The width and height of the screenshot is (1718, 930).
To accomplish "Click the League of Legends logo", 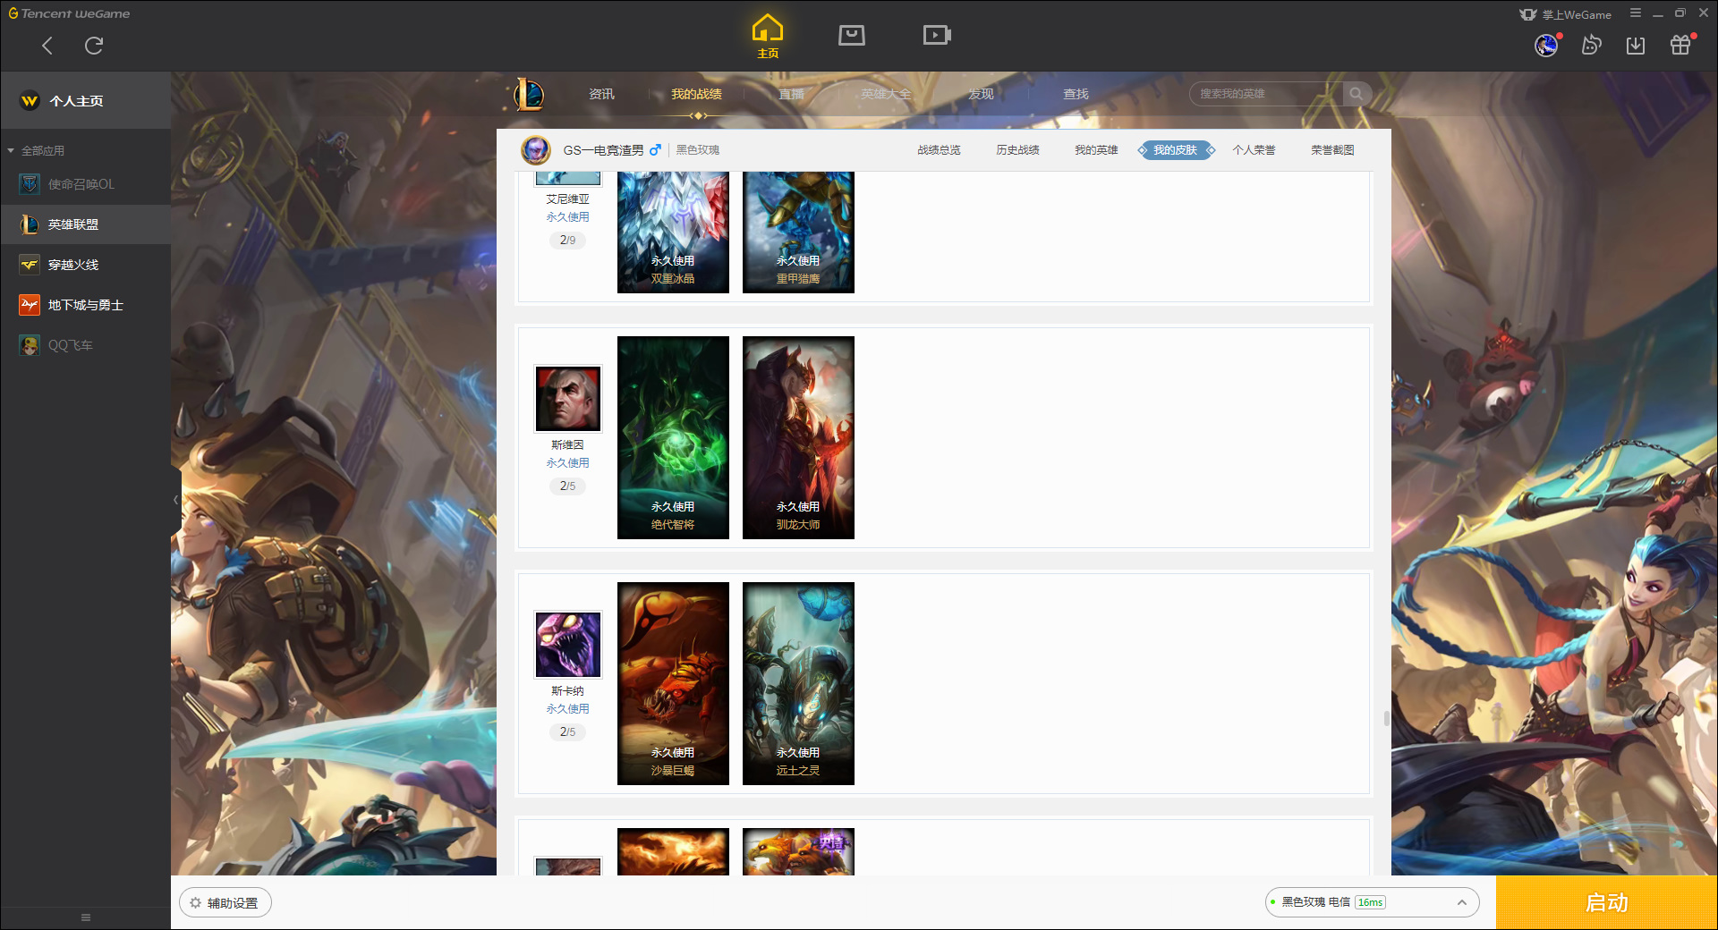I will click(529, 94).
